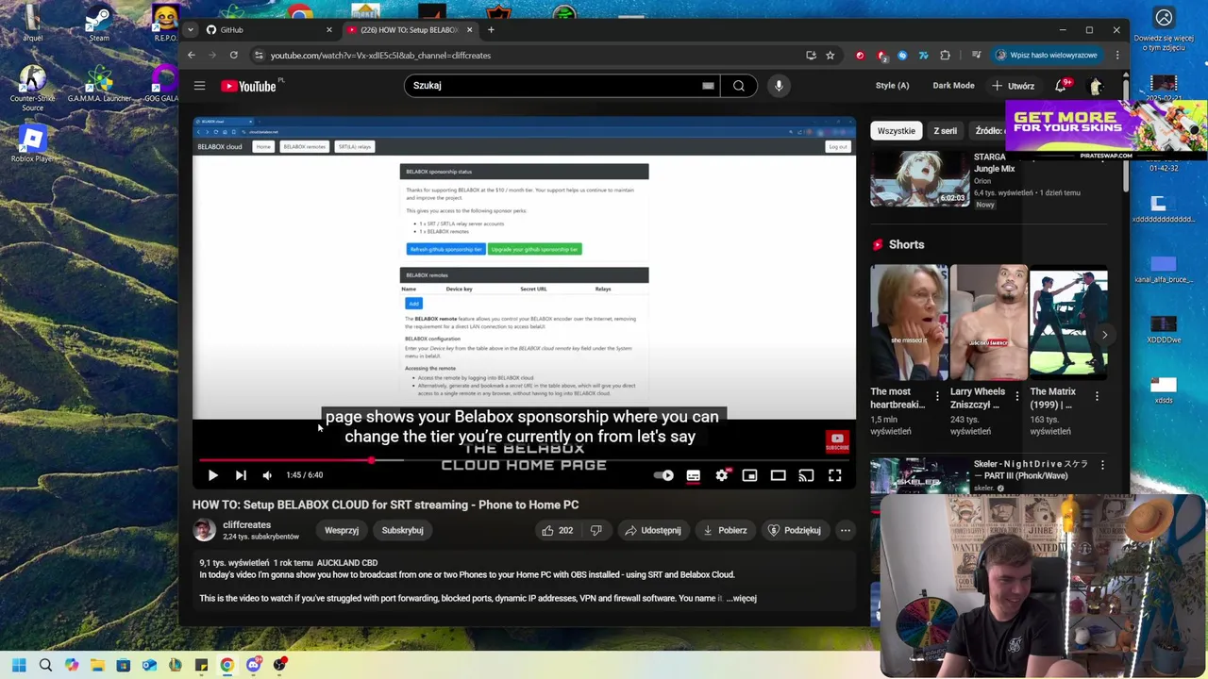The height and width of the screenshot is (679, 1208).
Task: Open the short 'Larry Wheels Zniszczył'
Action: [988, 323]
